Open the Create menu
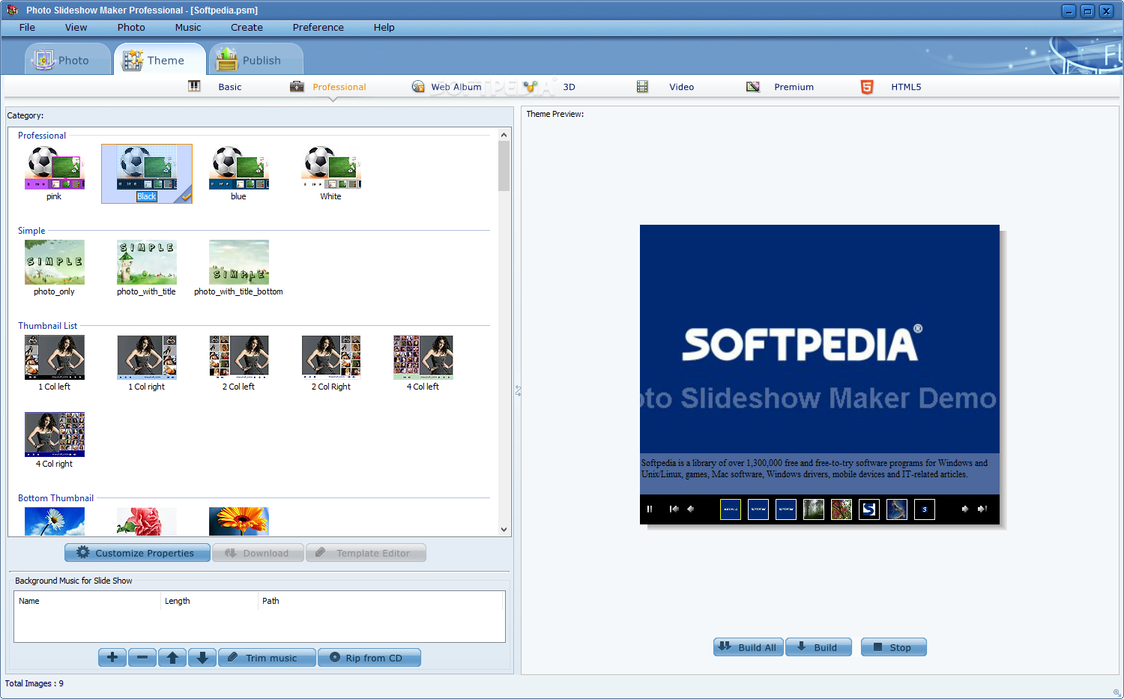The image size is (1124, 699). click(x=247, y=27)
